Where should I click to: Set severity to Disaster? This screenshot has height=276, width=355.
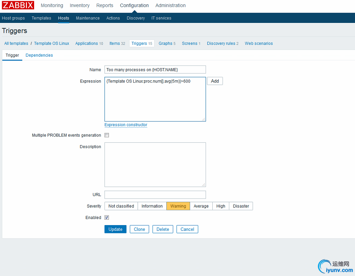click(241, 206)
